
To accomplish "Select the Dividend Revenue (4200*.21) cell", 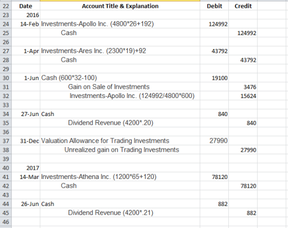I will (120, 213).
